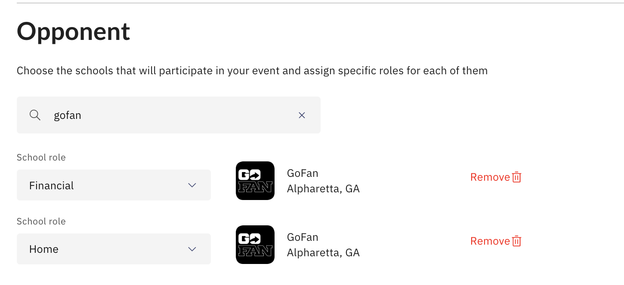Click the GoFan logo of the Financial school
This screenshot has height=285, width=624.
[255, 180]
